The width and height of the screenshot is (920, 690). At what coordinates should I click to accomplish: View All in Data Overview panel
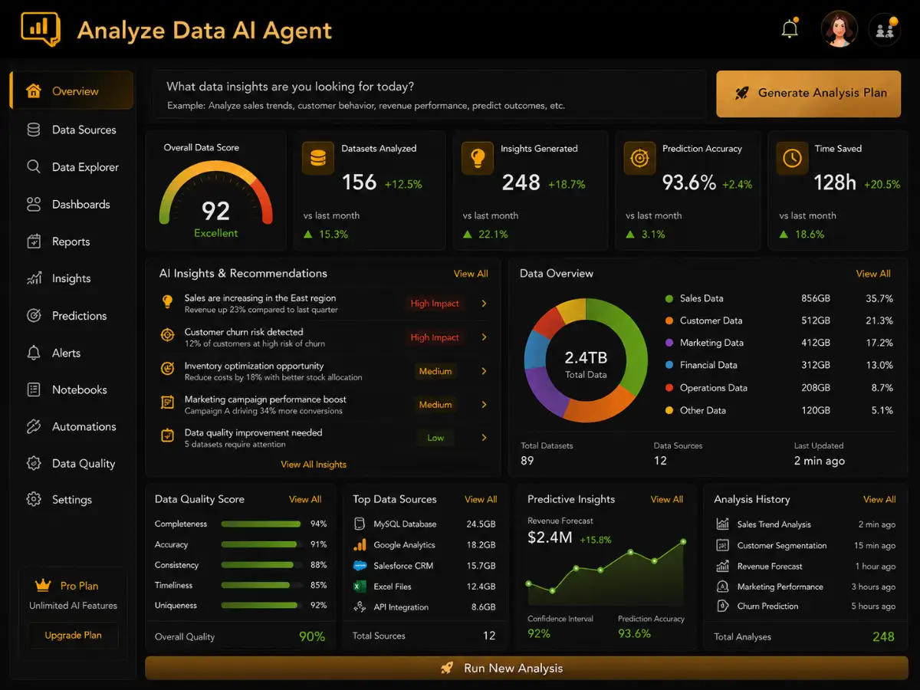tap(873, 274)
